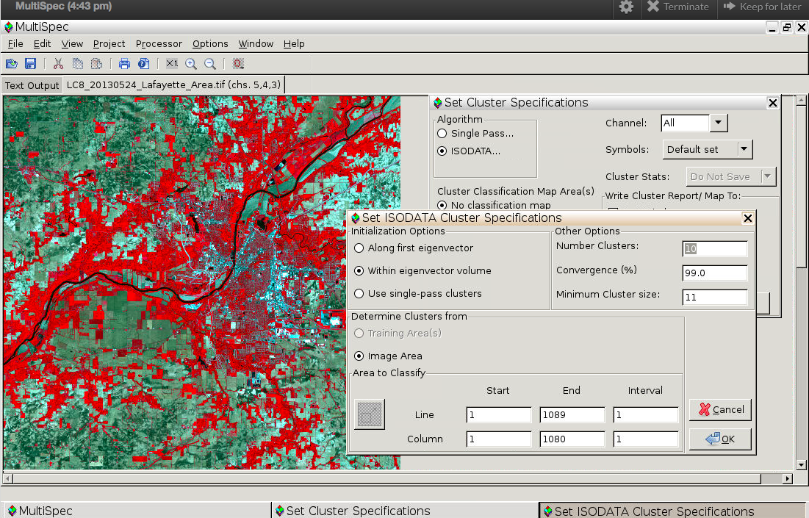The height and width of the screenshot is (518, 809).
Task: Click the select entire area icon
Action: (x=369, y=414)
